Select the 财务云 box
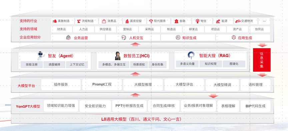 pos(62,29)
